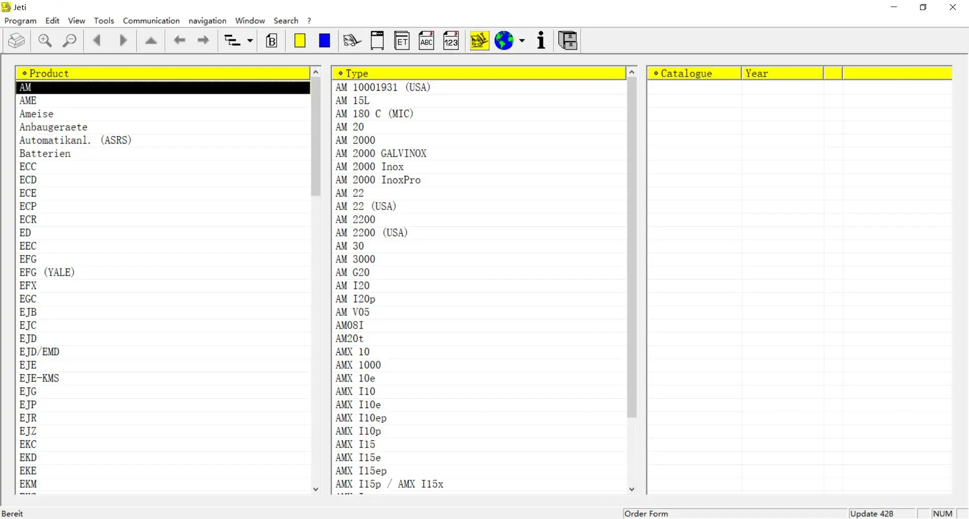Click the ABC text search icon
The image size is (969, 519).
tap(426, 40)
